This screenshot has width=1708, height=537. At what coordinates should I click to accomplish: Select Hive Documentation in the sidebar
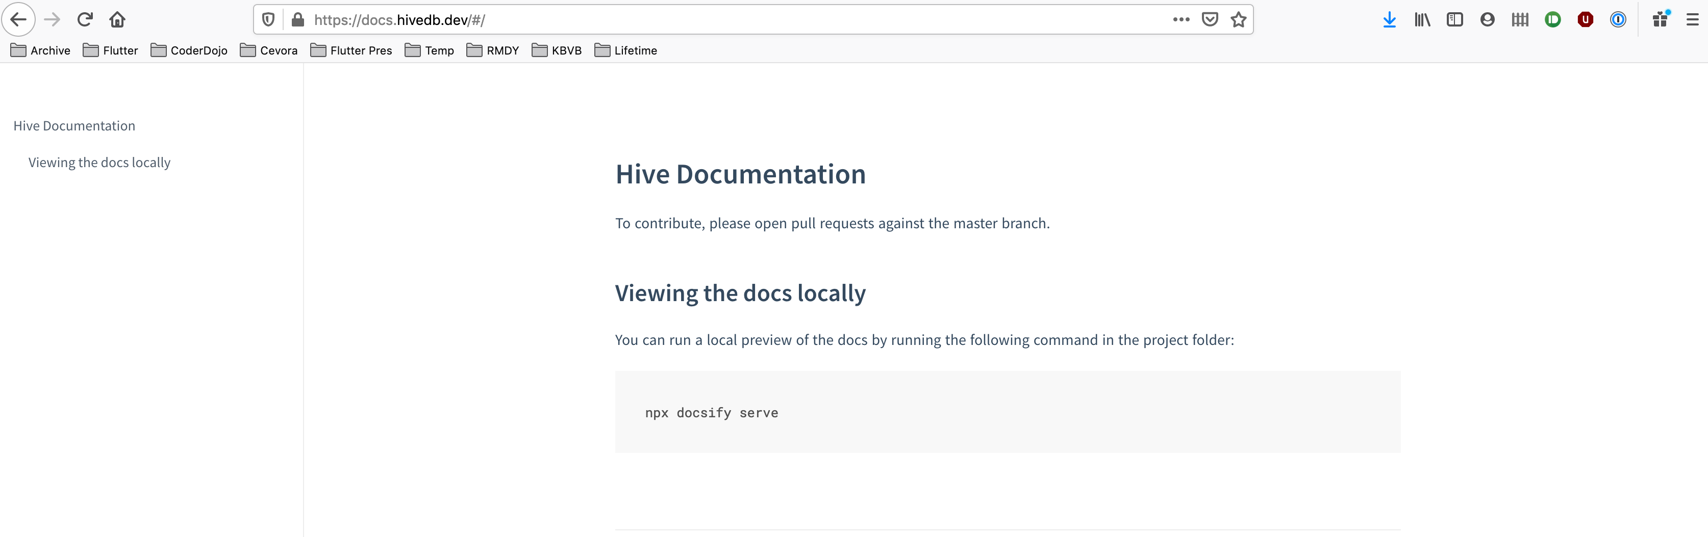74,126
